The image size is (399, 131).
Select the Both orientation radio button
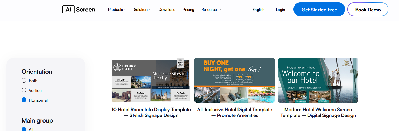24,81
